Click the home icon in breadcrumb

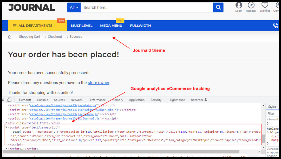pos(10,37)
